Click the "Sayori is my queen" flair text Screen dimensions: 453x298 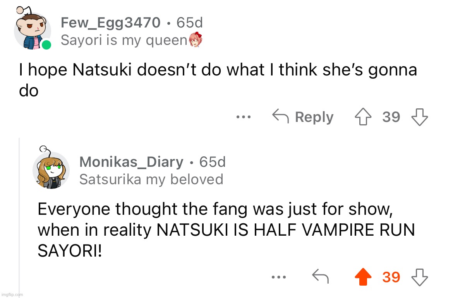tap(124, 40)
